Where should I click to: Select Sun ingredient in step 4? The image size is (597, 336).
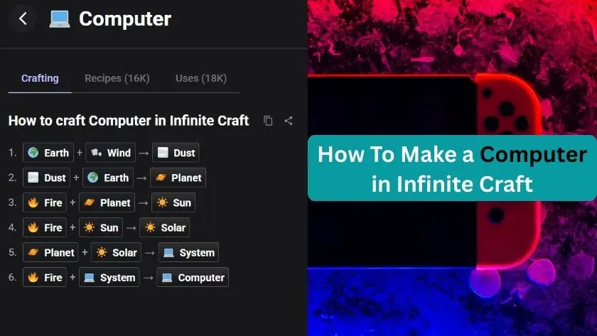coord(101,227)
